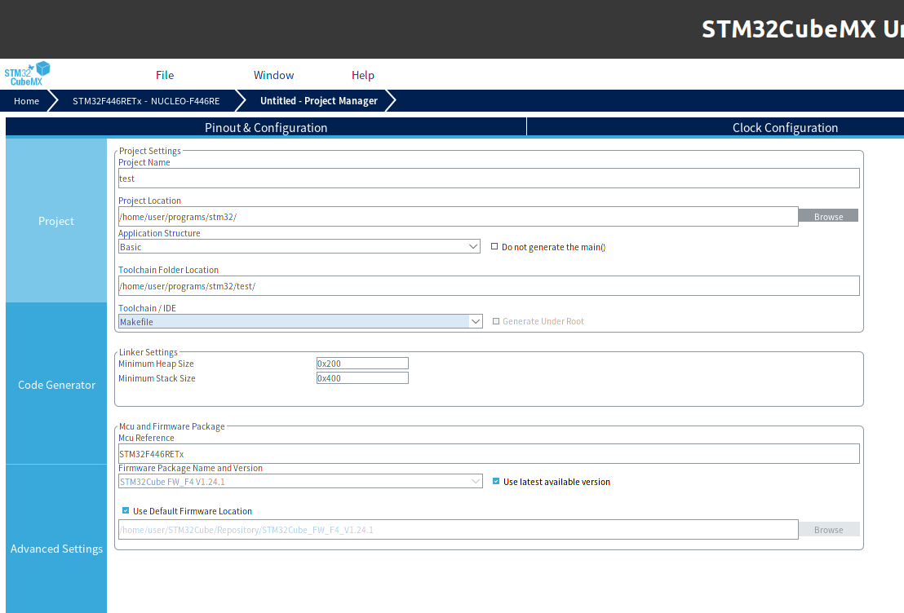The height and width of the screenshot is (613, 904).
Task: Click the STM32CubeMX logo icon
Action: 27,74
